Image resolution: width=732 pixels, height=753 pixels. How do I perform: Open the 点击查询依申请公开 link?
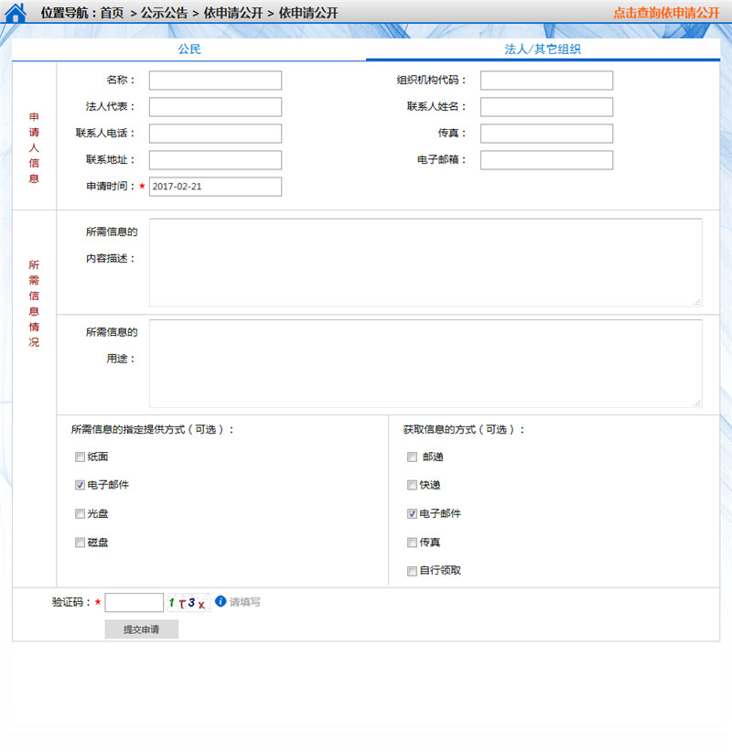(x=666, y=13)
